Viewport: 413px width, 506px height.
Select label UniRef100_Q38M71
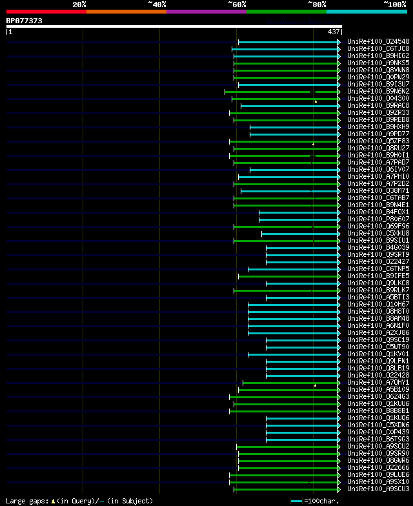click(378, 191)
